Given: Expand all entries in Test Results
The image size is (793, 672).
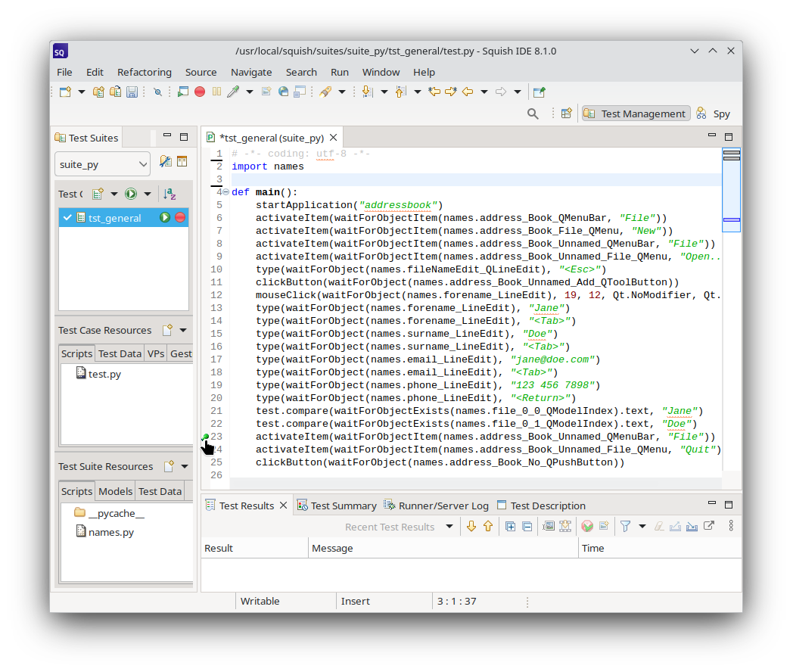Looking at the screenshot, I should click(x=510, y=525).
